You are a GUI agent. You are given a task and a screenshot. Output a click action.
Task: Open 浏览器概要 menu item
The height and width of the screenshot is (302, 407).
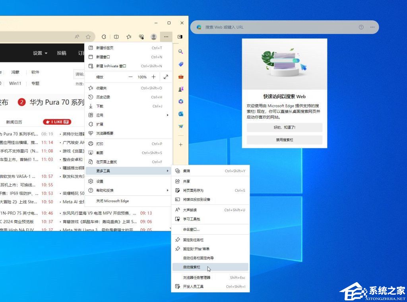(128, 133)
